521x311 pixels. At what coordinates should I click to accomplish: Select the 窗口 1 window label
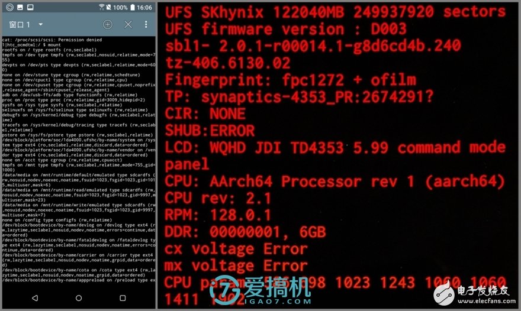[20, 25]
